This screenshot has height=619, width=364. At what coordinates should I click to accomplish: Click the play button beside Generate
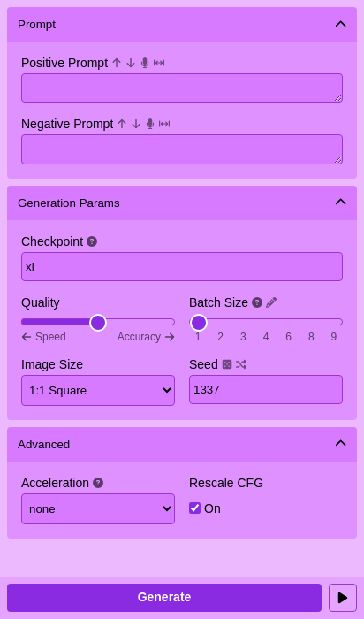pos(343,598)
